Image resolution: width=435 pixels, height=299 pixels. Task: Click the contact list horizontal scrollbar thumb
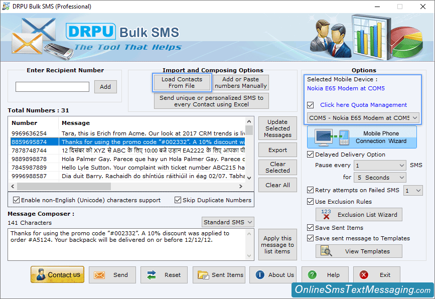(64, 187)
